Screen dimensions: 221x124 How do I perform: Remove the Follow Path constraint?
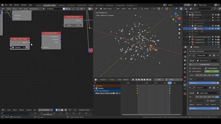point(218,55)
